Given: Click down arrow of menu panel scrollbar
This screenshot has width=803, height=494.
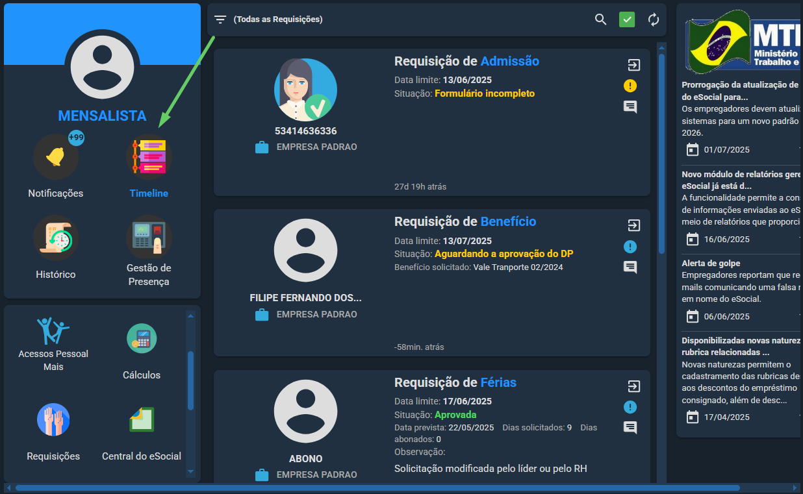Looking at the screenshot, I should click(190, 472).
